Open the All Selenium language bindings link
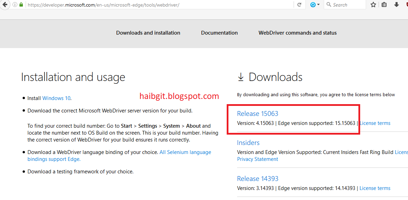 [185, 152]
